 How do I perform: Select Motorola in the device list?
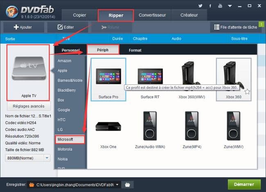click(x=65, y=149)
